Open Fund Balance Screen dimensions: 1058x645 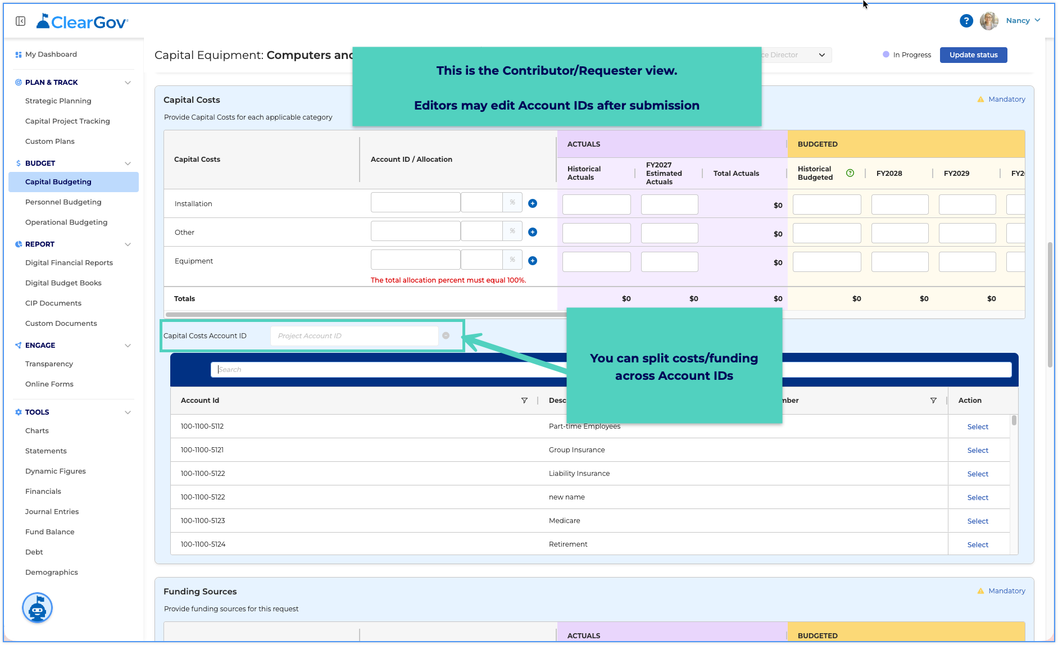[50, 532]
